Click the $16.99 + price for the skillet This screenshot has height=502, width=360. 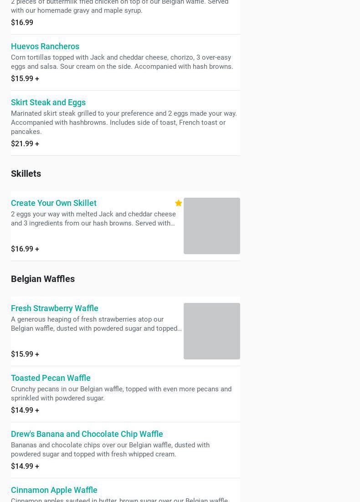[25, 249]
